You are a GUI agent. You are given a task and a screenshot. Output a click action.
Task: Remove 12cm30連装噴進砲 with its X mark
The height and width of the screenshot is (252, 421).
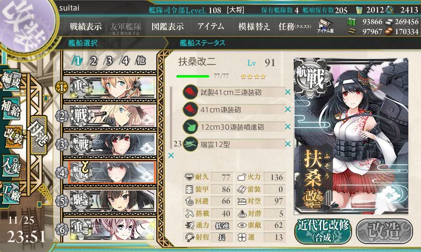pyautogui.click(x=288, y=127)
